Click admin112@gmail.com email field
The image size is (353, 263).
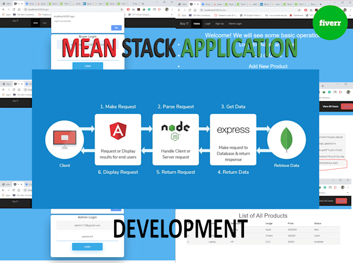point(87,225)
